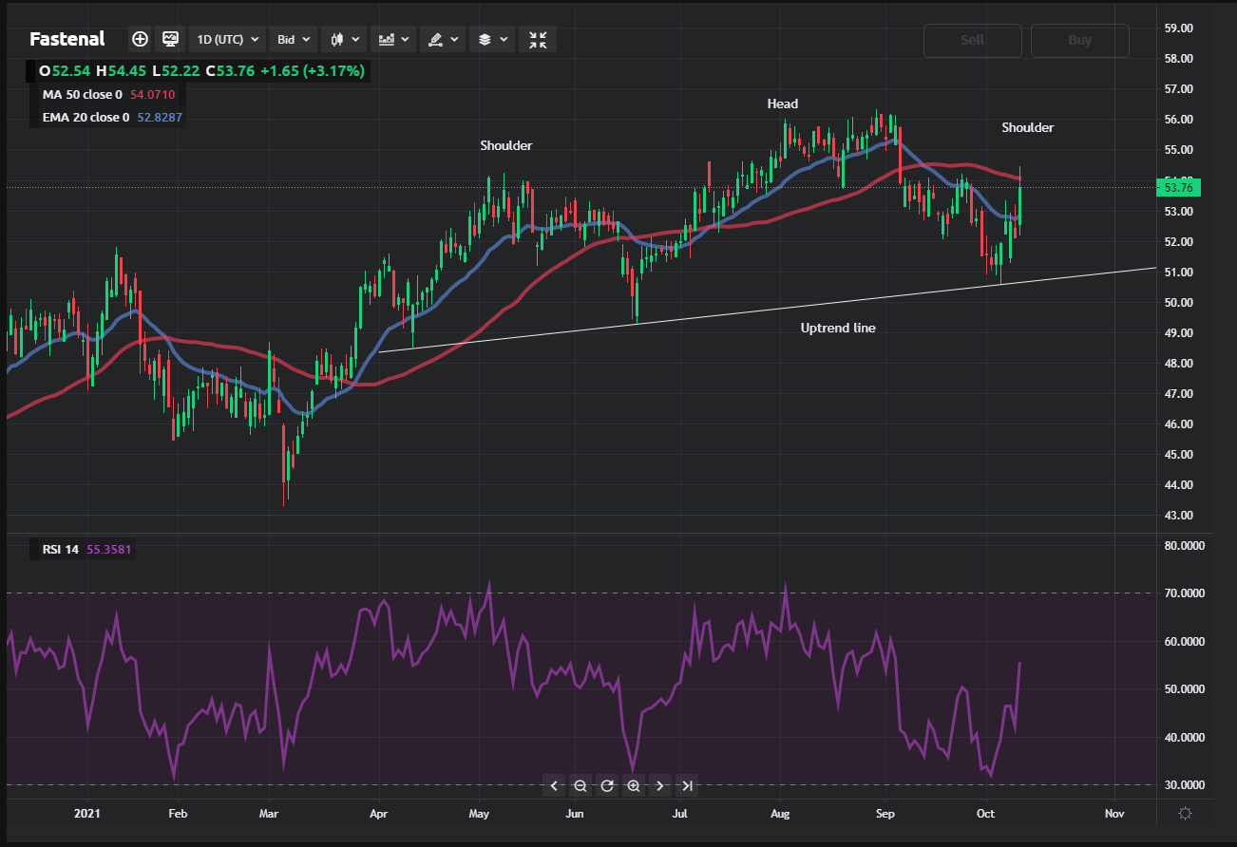The width and height of the screenshot is (1237, 847).
Task: Click the scroll right arrow icon
Action: pyautogui.click(x=660, y=785)
